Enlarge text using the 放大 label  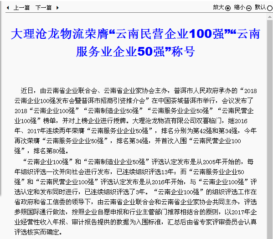click(x=218, y=7)
